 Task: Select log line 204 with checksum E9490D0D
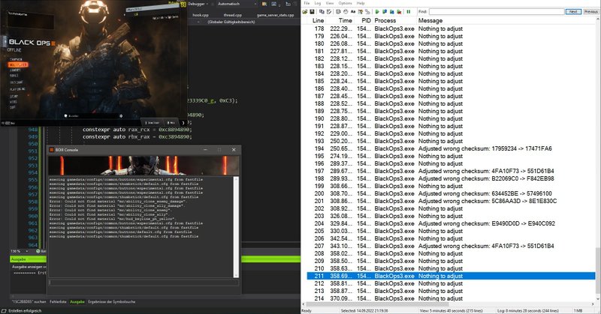click(452, 224)
